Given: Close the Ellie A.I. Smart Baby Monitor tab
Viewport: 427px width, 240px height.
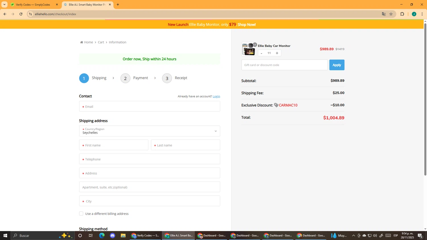Looking at the screenshot, I should pyautogui.click(x=110, y=5).
